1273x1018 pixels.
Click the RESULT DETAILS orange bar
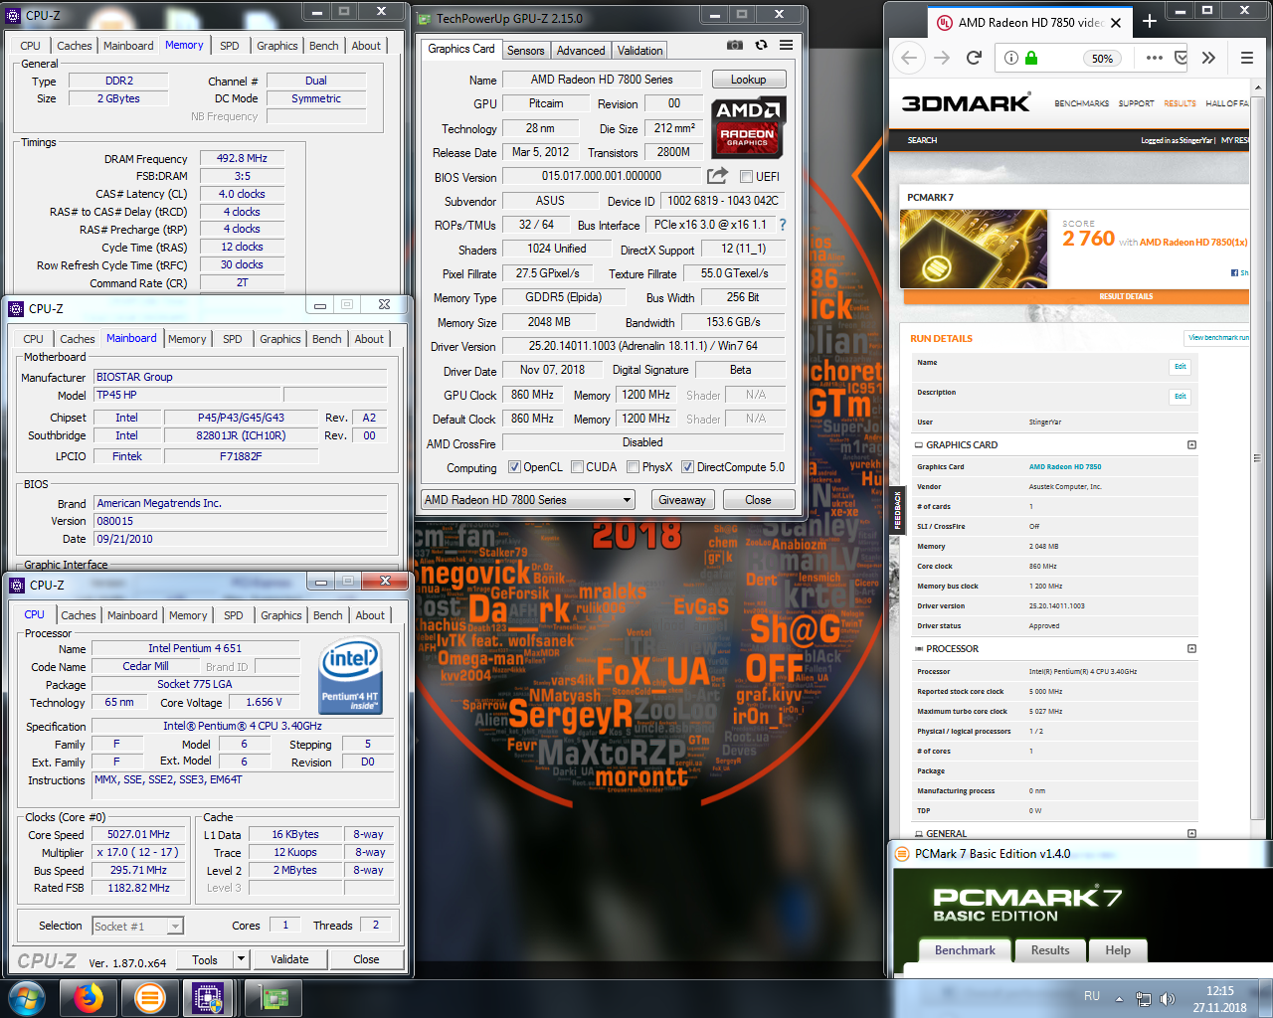pyautogui.click(x=1076, y=296)
